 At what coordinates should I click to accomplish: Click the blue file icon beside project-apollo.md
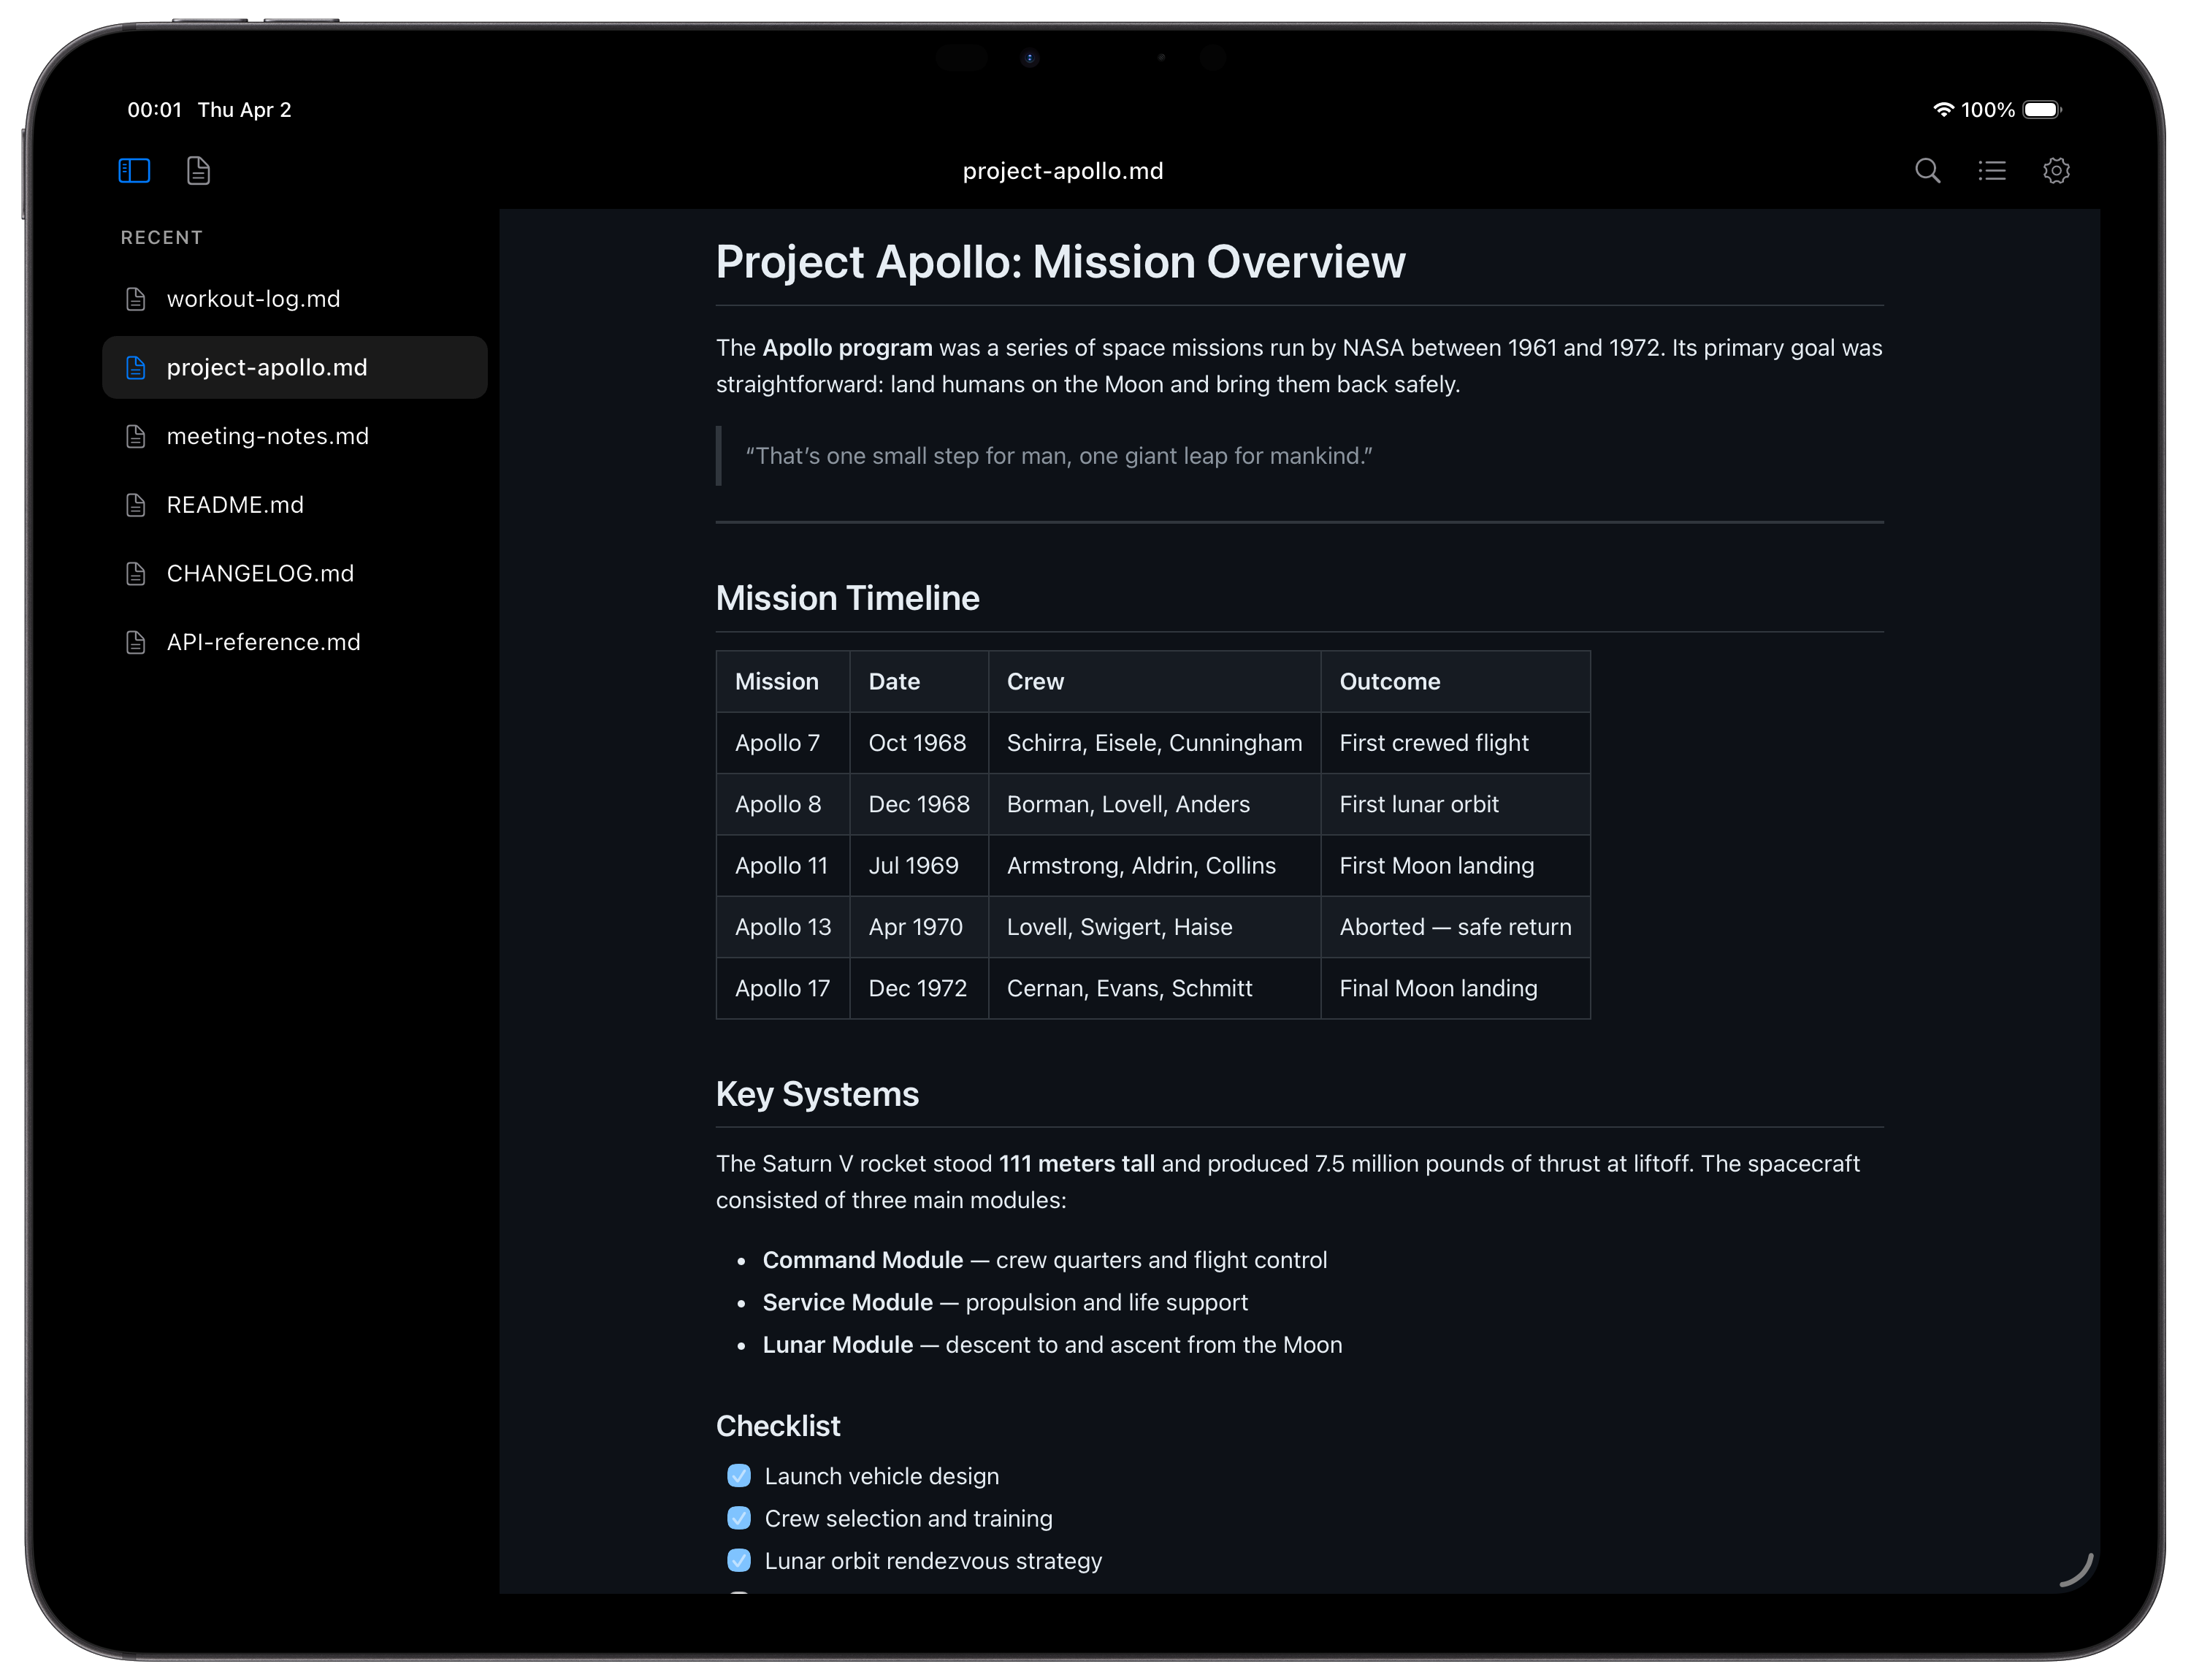click(x=136, y=368)
